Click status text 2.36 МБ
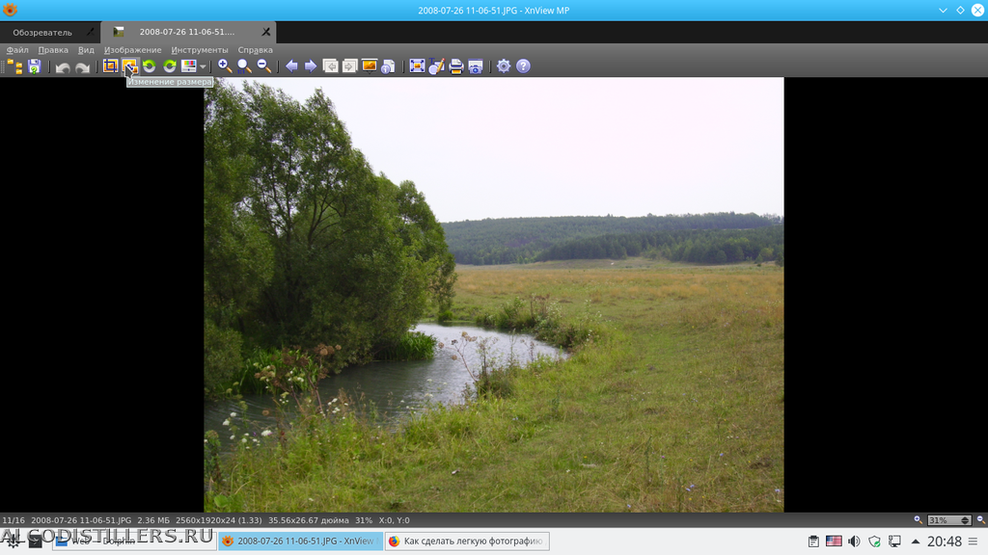Viewport: 988px width, 555px height. pos(153,520)
